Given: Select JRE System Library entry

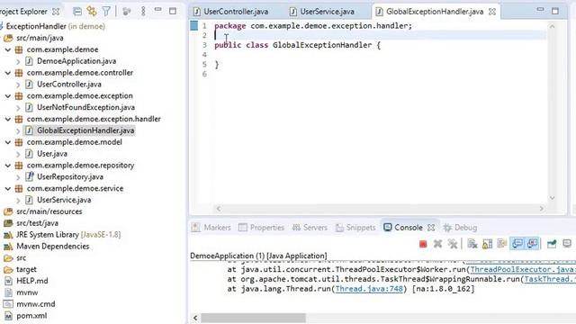Looking at the screenshot, I should [x=68, y=234].
